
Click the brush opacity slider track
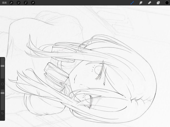[x=2, y=100]
